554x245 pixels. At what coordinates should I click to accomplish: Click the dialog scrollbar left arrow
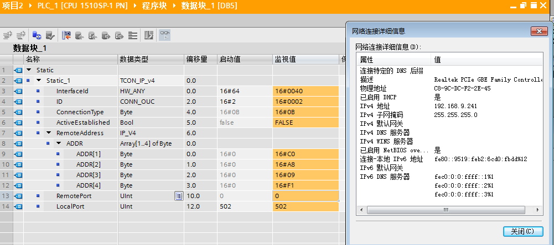(361, 210)
